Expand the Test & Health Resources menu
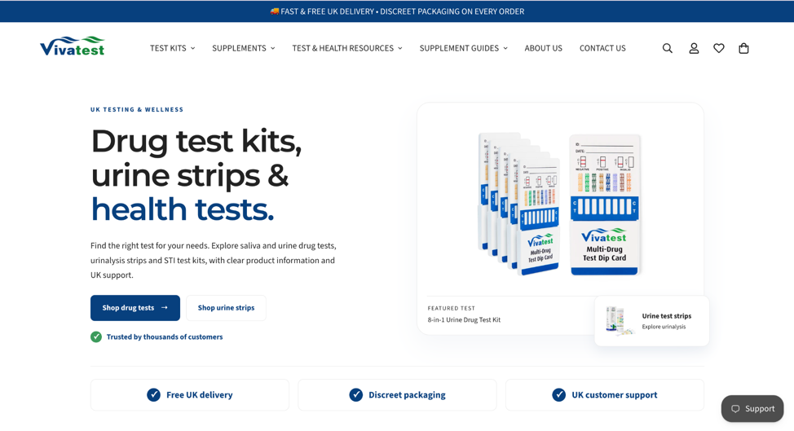794x431 pixels. click(347, 48)
